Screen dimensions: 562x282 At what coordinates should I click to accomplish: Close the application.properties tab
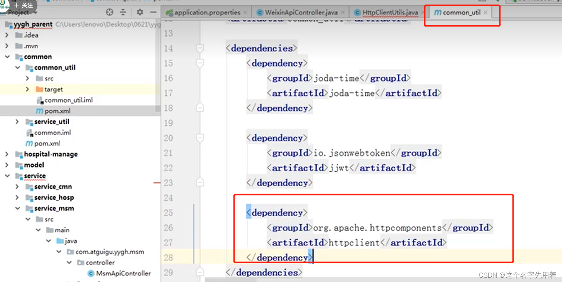point(245,12)
